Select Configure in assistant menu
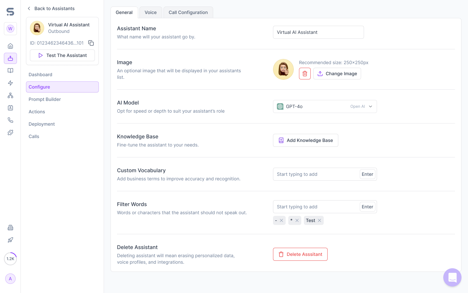This screenshot has height=293, width=468. 62,87
